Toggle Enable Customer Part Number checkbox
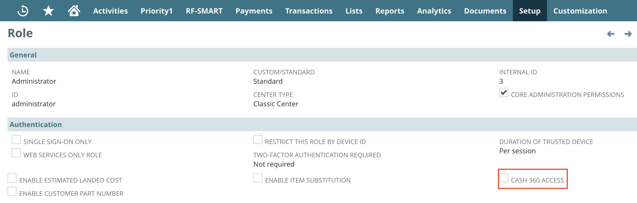The width and height of the screenshot is (637, 203). [12, 192]
